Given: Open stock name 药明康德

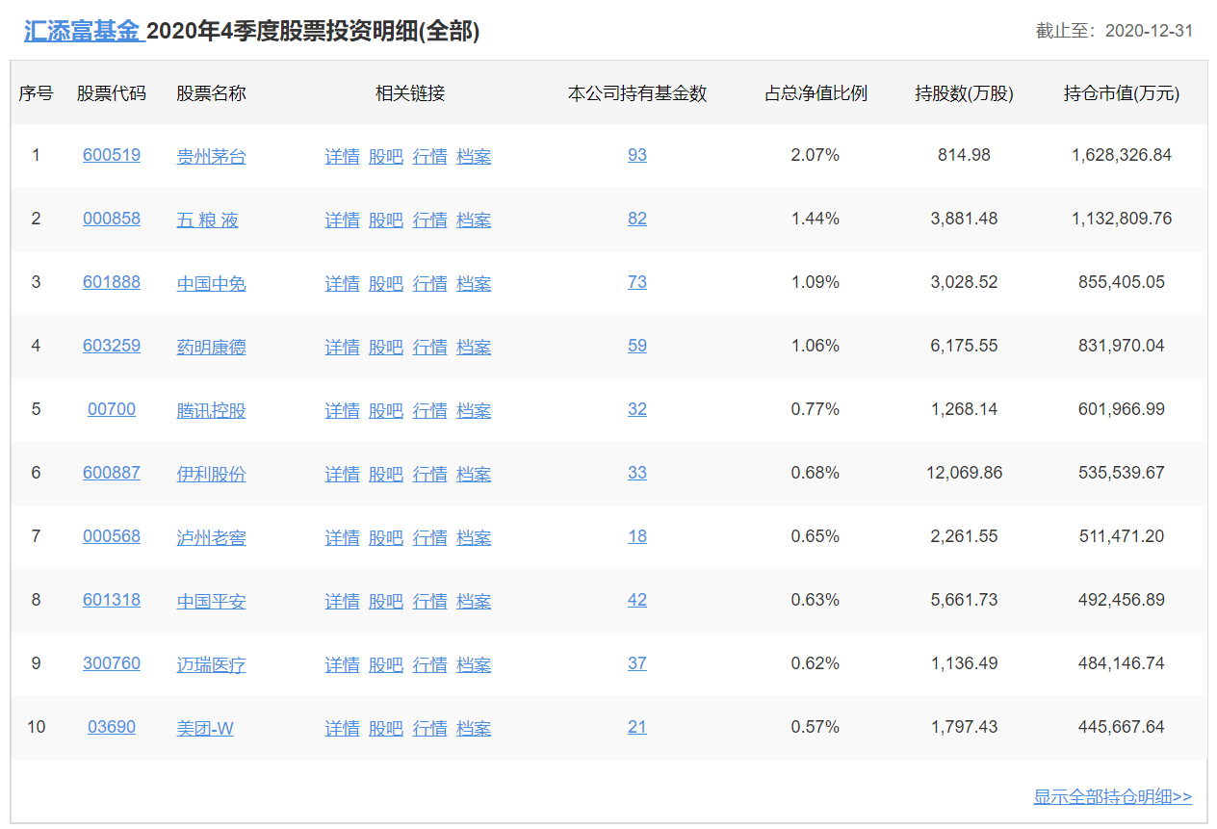Looking at the screenshot, I should click(x=211, y=347).
